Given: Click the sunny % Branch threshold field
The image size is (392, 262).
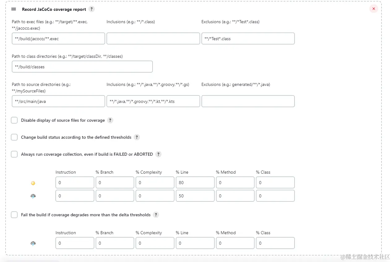Looking at the screenshot, I should tap(115, 183).
